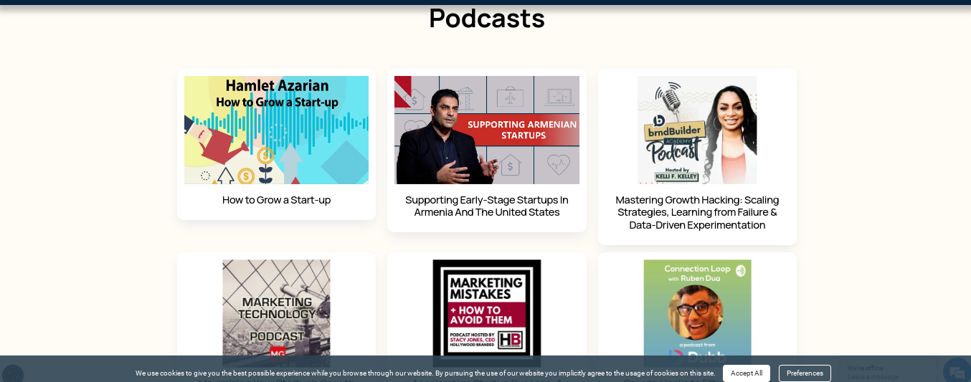This screenshot has width=971, height=382.
Task: Open 'Supporting Early-Stage Startups In Armenia' title link
Action: click(487, 206)
